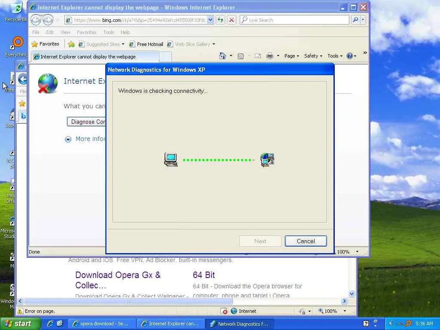Open the File menu
440x330 pixels.
point(36,32)
